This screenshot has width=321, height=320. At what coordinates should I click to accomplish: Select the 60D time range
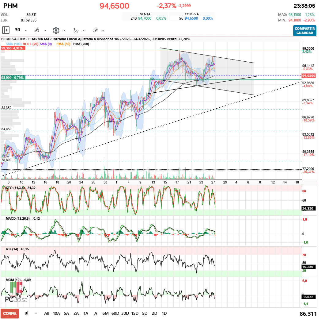tap(115, 313)
